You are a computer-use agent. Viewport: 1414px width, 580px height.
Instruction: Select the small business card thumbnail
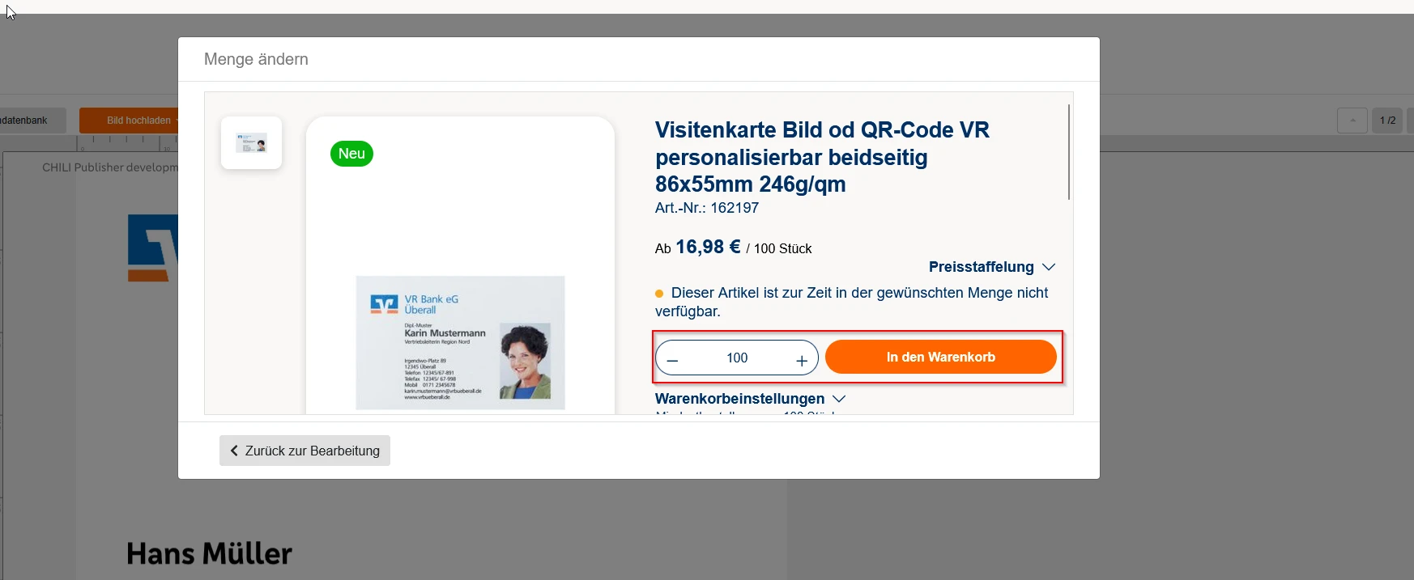[x=251, y=143]
